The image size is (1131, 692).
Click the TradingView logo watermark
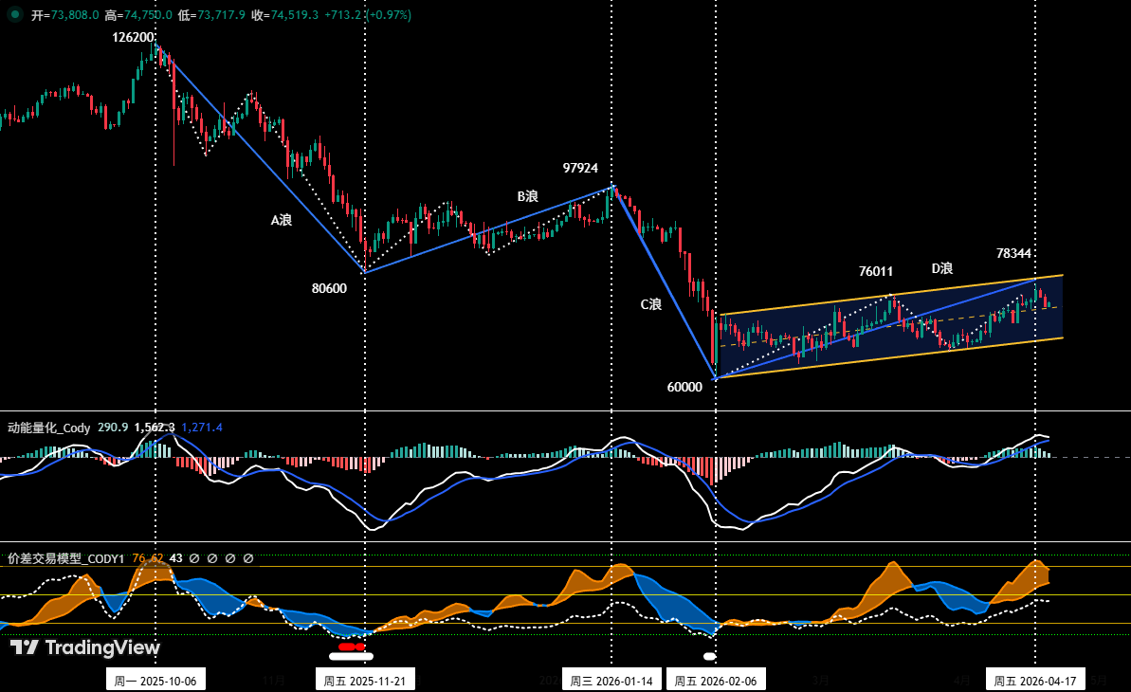83,648
